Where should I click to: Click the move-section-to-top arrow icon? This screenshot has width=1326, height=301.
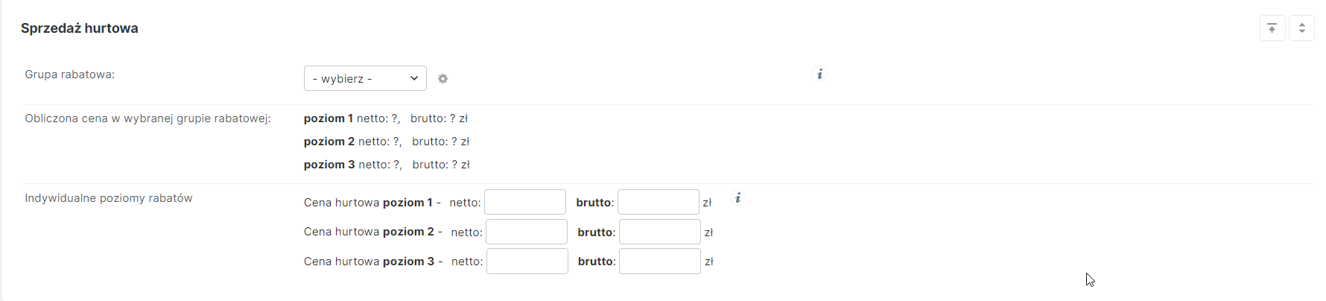[1272, 28]
